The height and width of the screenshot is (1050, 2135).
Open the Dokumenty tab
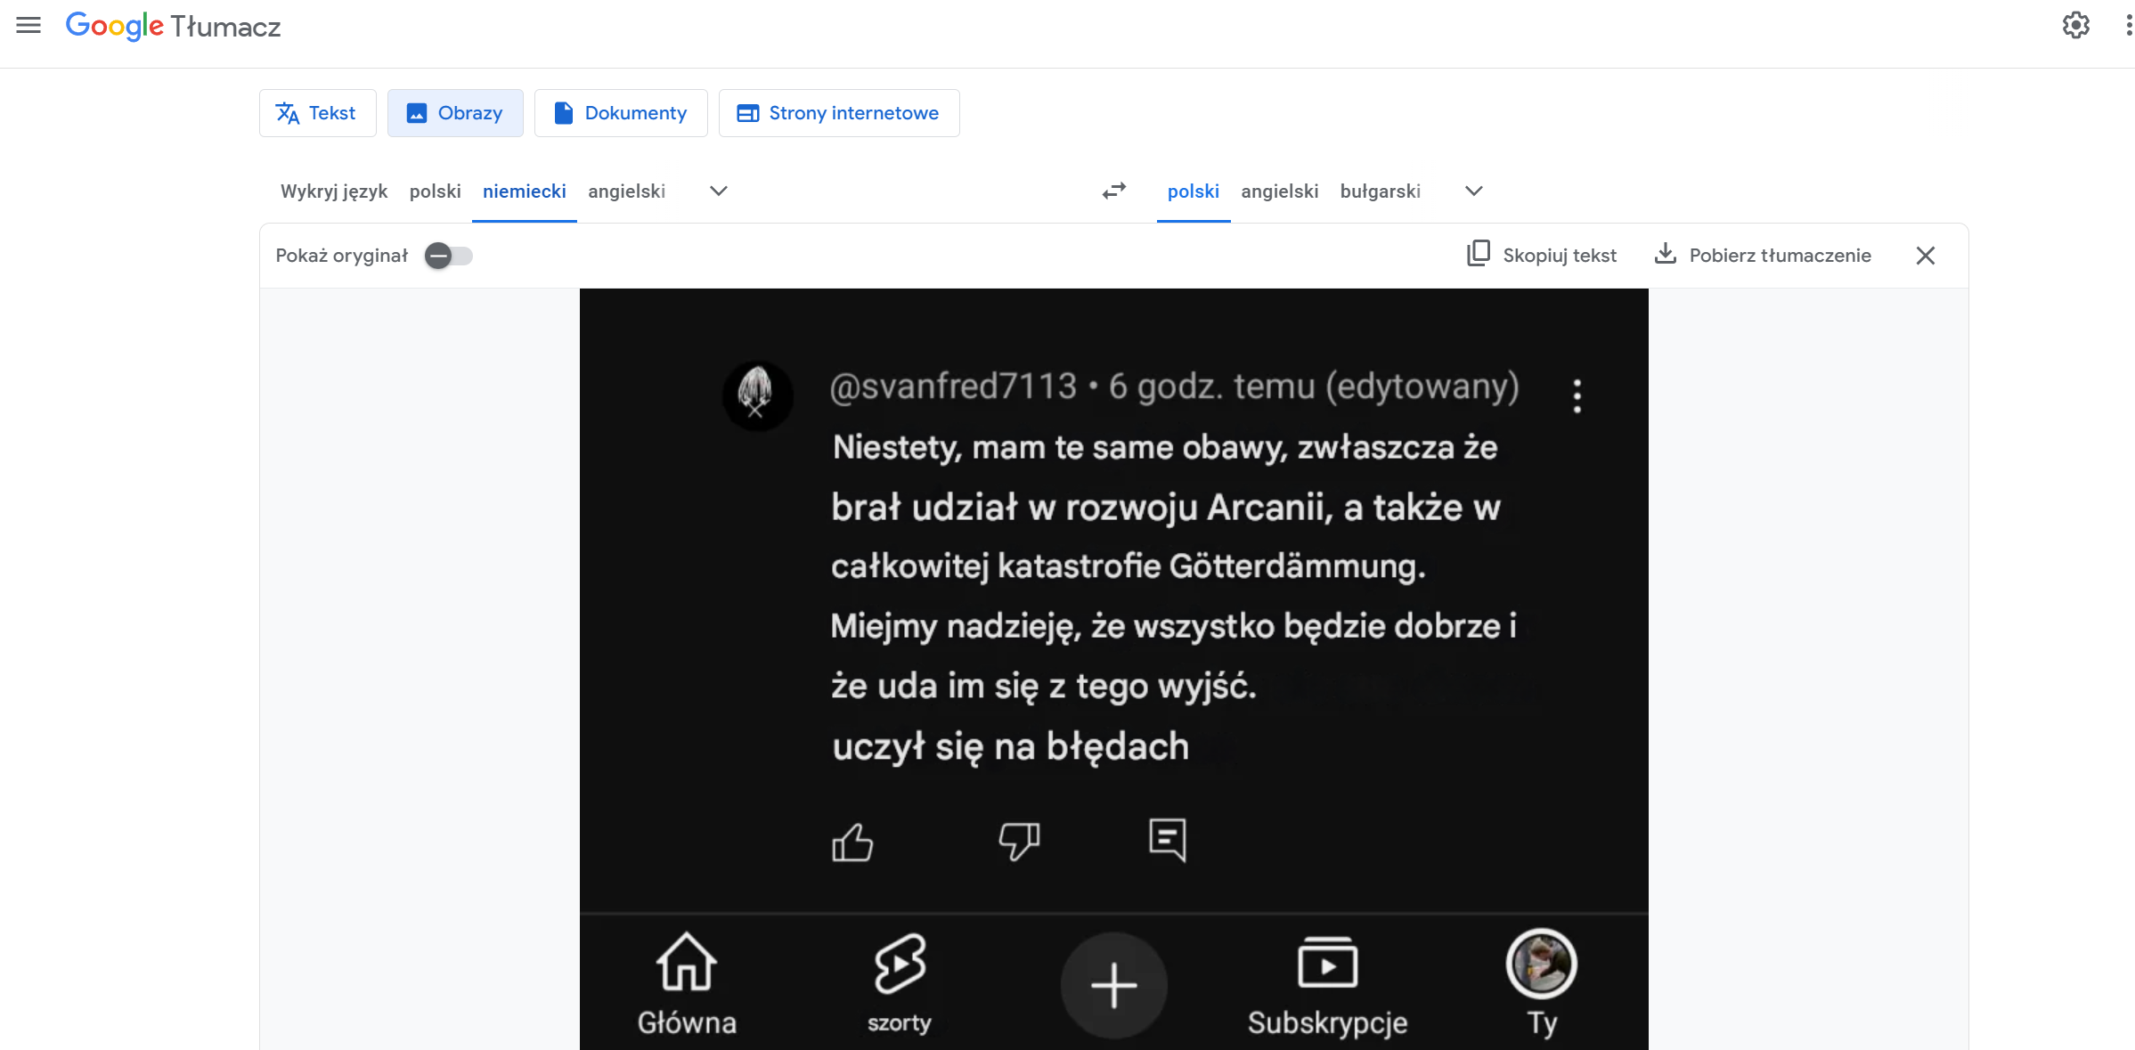click(620, 113)
